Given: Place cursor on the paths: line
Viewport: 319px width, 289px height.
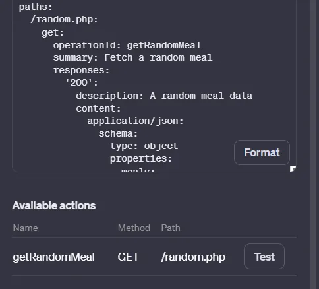Looking at the screenshot, I should (36, 7).
